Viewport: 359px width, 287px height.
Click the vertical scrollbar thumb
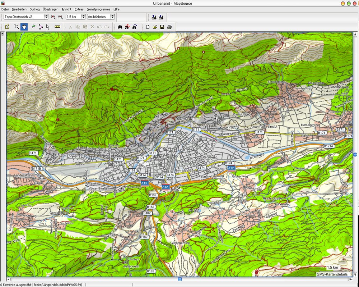(355, 155)
